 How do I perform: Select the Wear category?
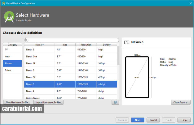tap(12, 57)
